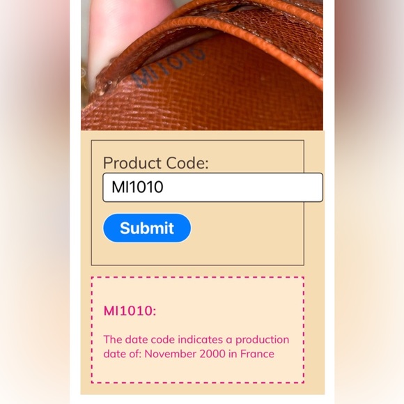Click the word "production" in the result text
Image resolution: width=404 pixels, height=404 pixels.
point(263,340)
